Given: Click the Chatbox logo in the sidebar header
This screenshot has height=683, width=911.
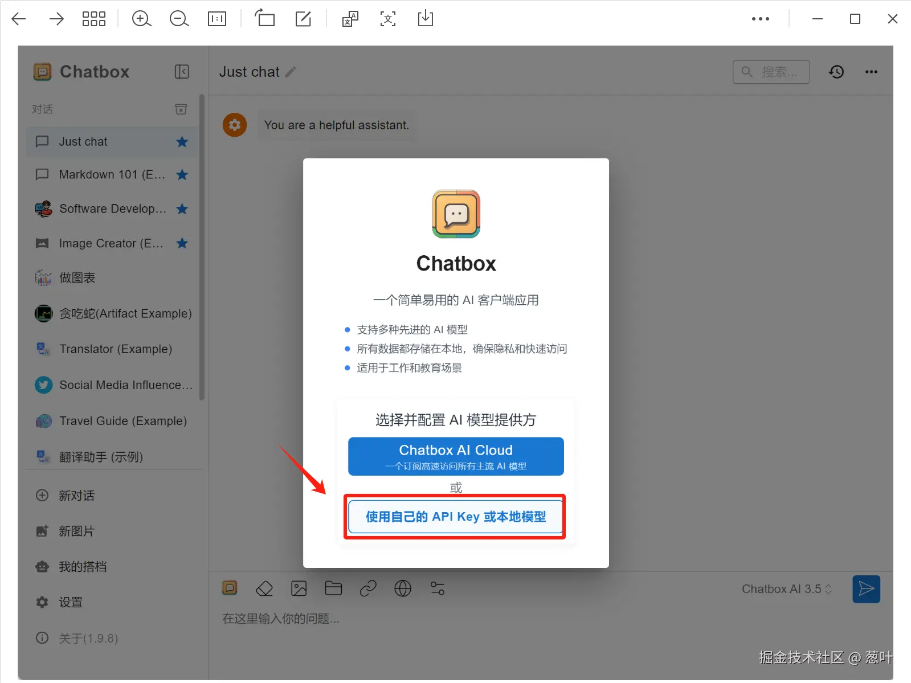Looking at the screenshot, I should pos(42,72).
